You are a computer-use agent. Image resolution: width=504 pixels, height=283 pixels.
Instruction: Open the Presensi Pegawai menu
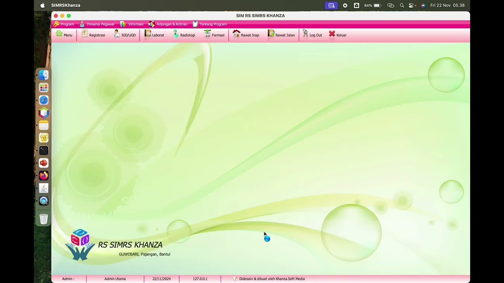click(x=97, y=24)
